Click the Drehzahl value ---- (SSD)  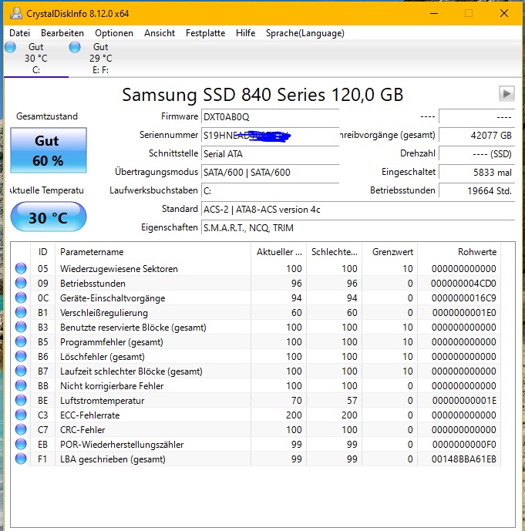tap(477, 153)
